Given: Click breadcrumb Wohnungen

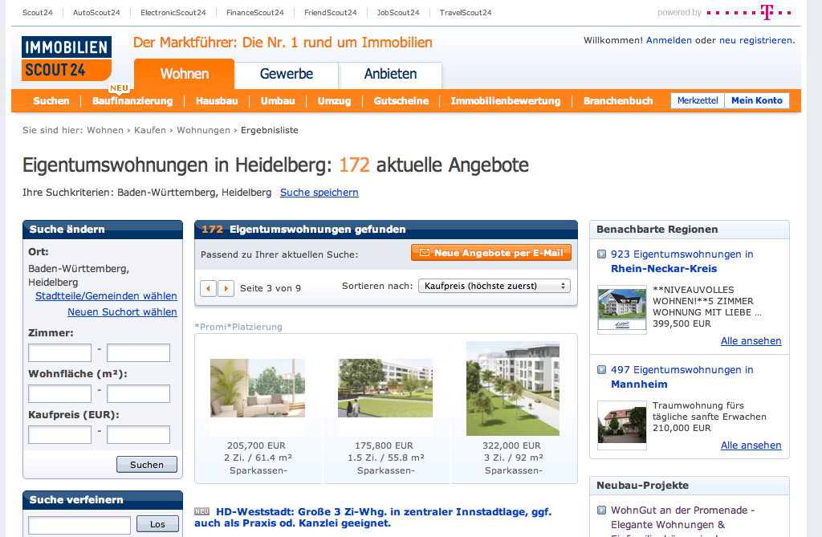Looking at the screenshot, I should [x=203, y=130].
